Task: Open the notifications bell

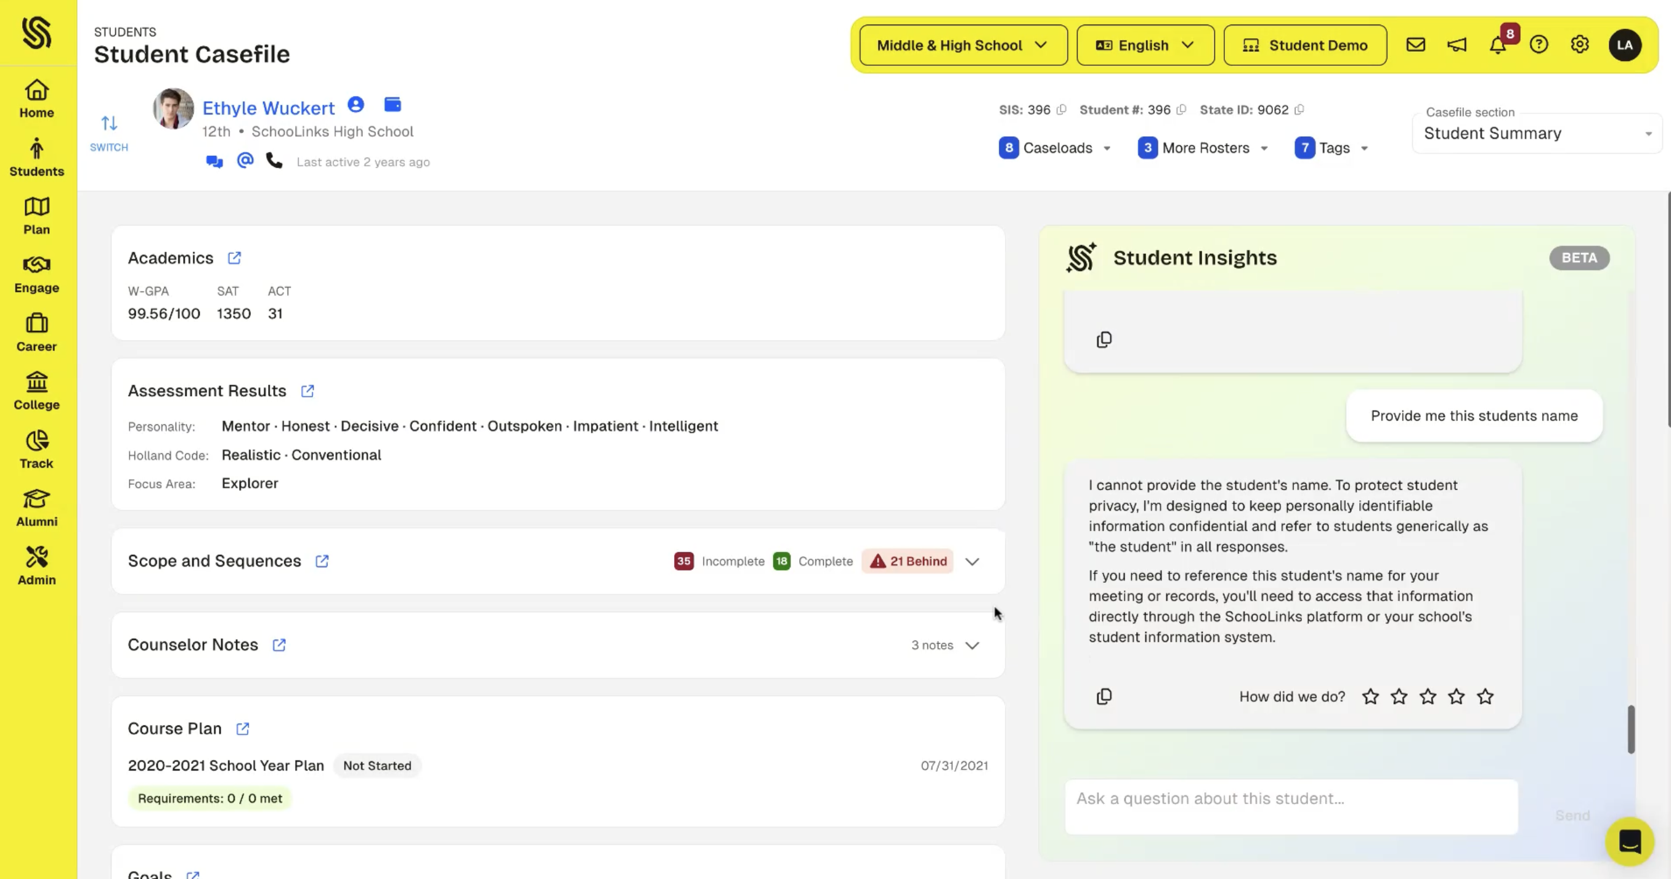Action: (x=1497, y=45)
